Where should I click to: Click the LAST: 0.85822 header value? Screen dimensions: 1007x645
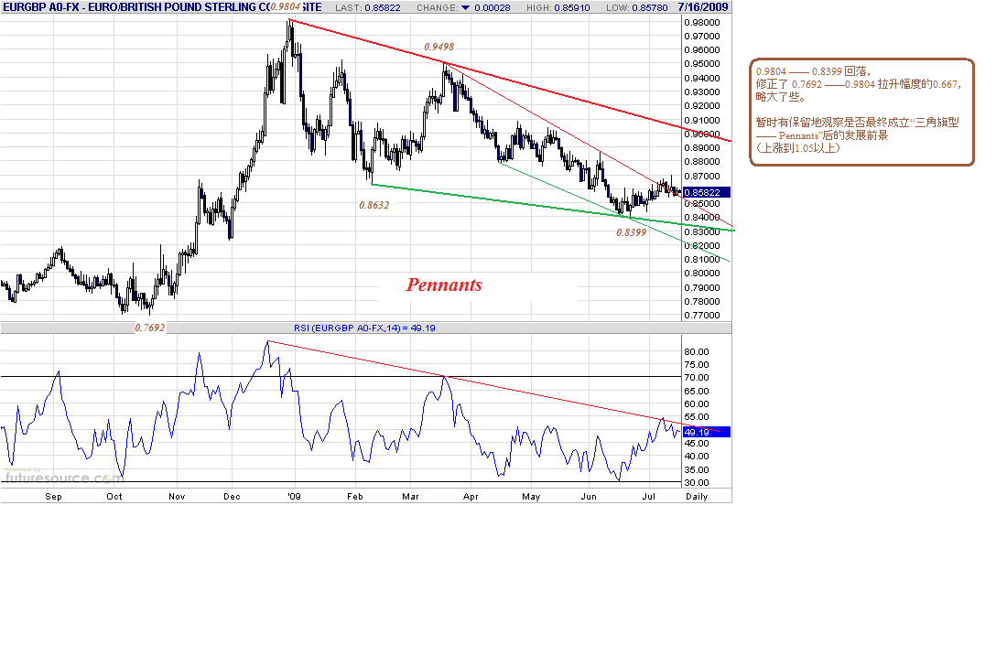pyautogui.click(x=368, y=7)
